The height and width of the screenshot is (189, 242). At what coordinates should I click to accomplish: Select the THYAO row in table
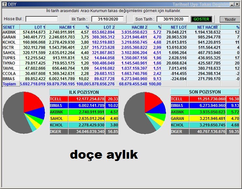[121, 63]
